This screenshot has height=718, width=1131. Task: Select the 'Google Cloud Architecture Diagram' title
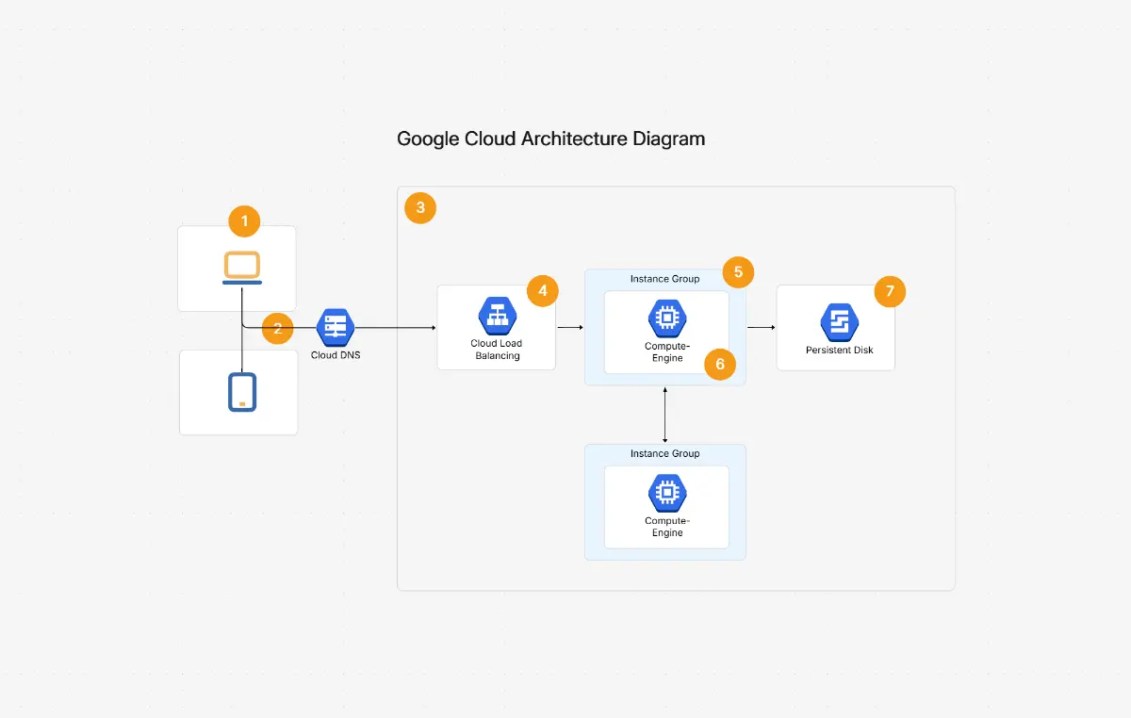click(x=550, y=139)
